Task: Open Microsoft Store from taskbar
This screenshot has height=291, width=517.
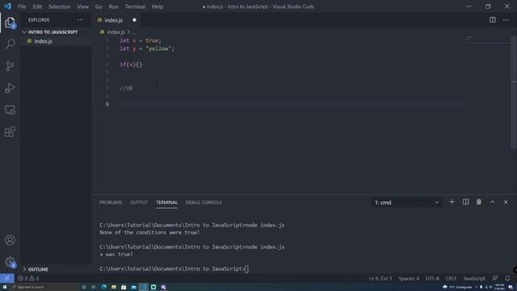Action: click(124, 288)
